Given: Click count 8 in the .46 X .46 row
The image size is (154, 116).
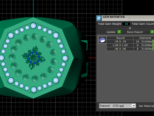Looking at the screenshot, I should [x=137, y=49].
